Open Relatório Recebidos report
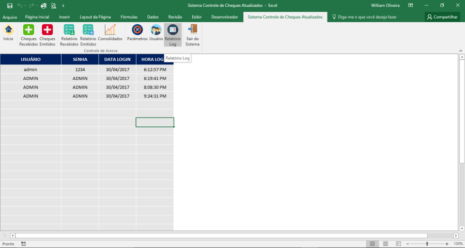 [x=69, y=35]
